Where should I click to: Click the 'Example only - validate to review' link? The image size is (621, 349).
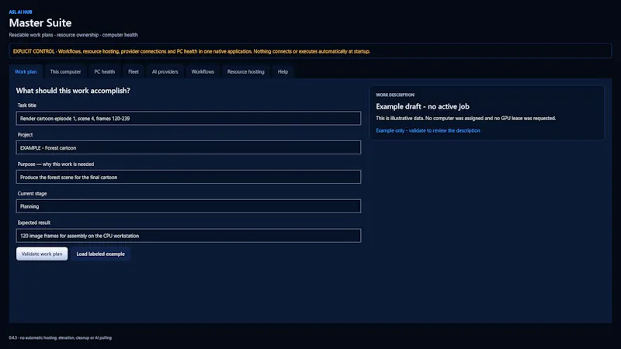pos(428,130)
